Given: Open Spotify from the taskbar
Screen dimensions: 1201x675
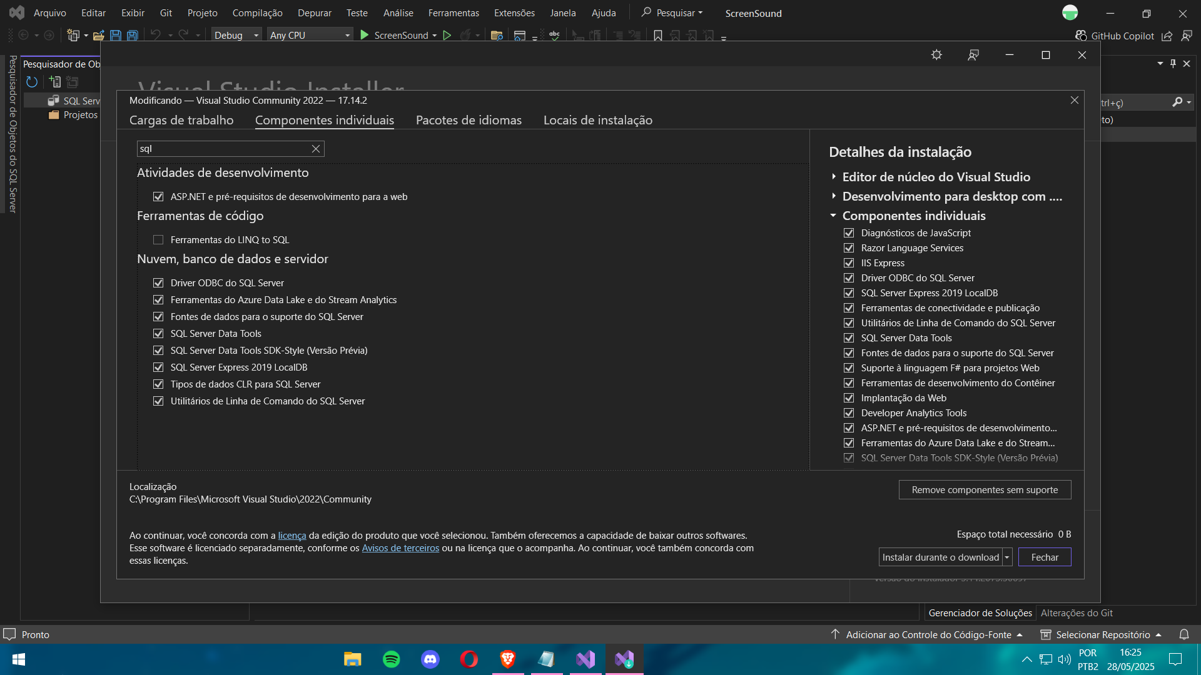Looking at the screenshot, I should 392,659.
